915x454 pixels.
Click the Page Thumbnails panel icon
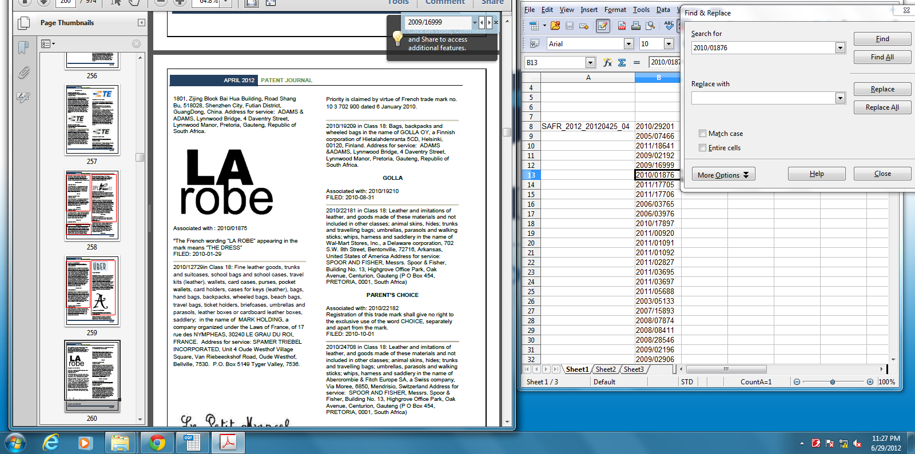click(23, 23)
